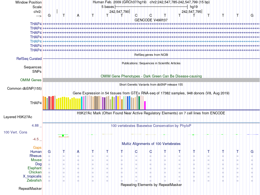Open the RefSeq Curated track label
The width and height of the screenshot is (260, 195).
click(29, 59)
